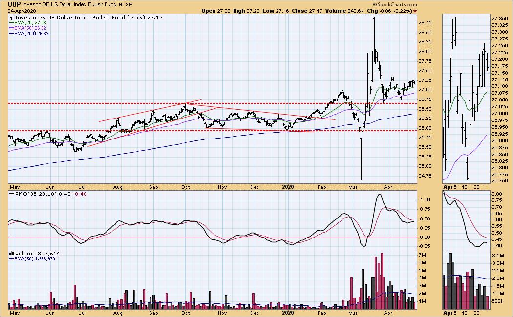The image size is (513, 317).
Task: Click the 24.75 price axis label
Action: pos(425,176)
